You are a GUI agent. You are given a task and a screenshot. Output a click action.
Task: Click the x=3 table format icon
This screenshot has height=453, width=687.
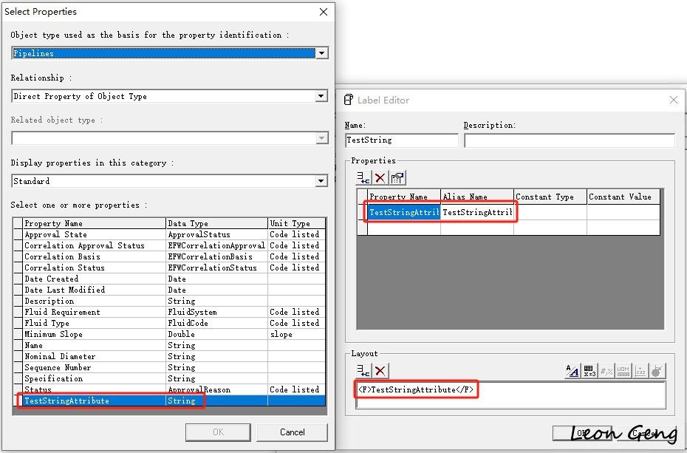click(x=589, y=371)
